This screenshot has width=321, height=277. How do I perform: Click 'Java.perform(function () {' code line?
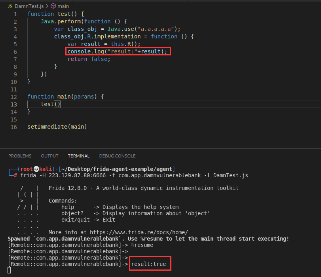[x=84, y=21]
